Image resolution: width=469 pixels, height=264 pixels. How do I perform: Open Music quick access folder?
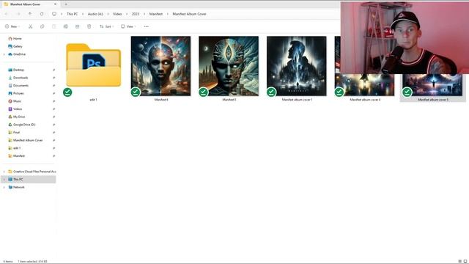pyautogui.click(x=15, y=101)
